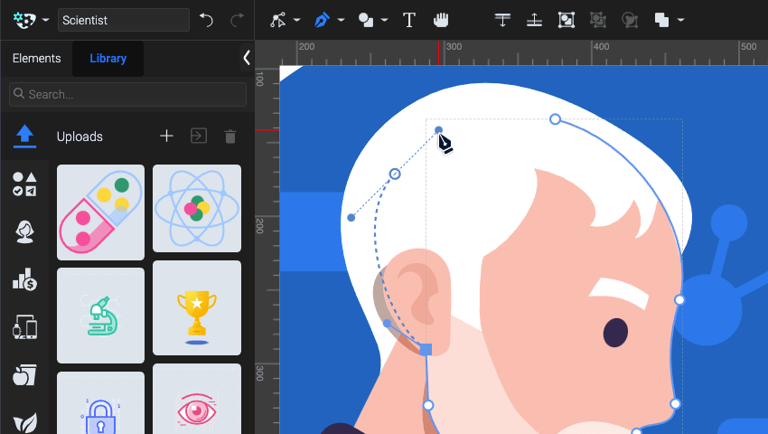
Task: Open the app logo main menu
Action: (x=24, y=20)
